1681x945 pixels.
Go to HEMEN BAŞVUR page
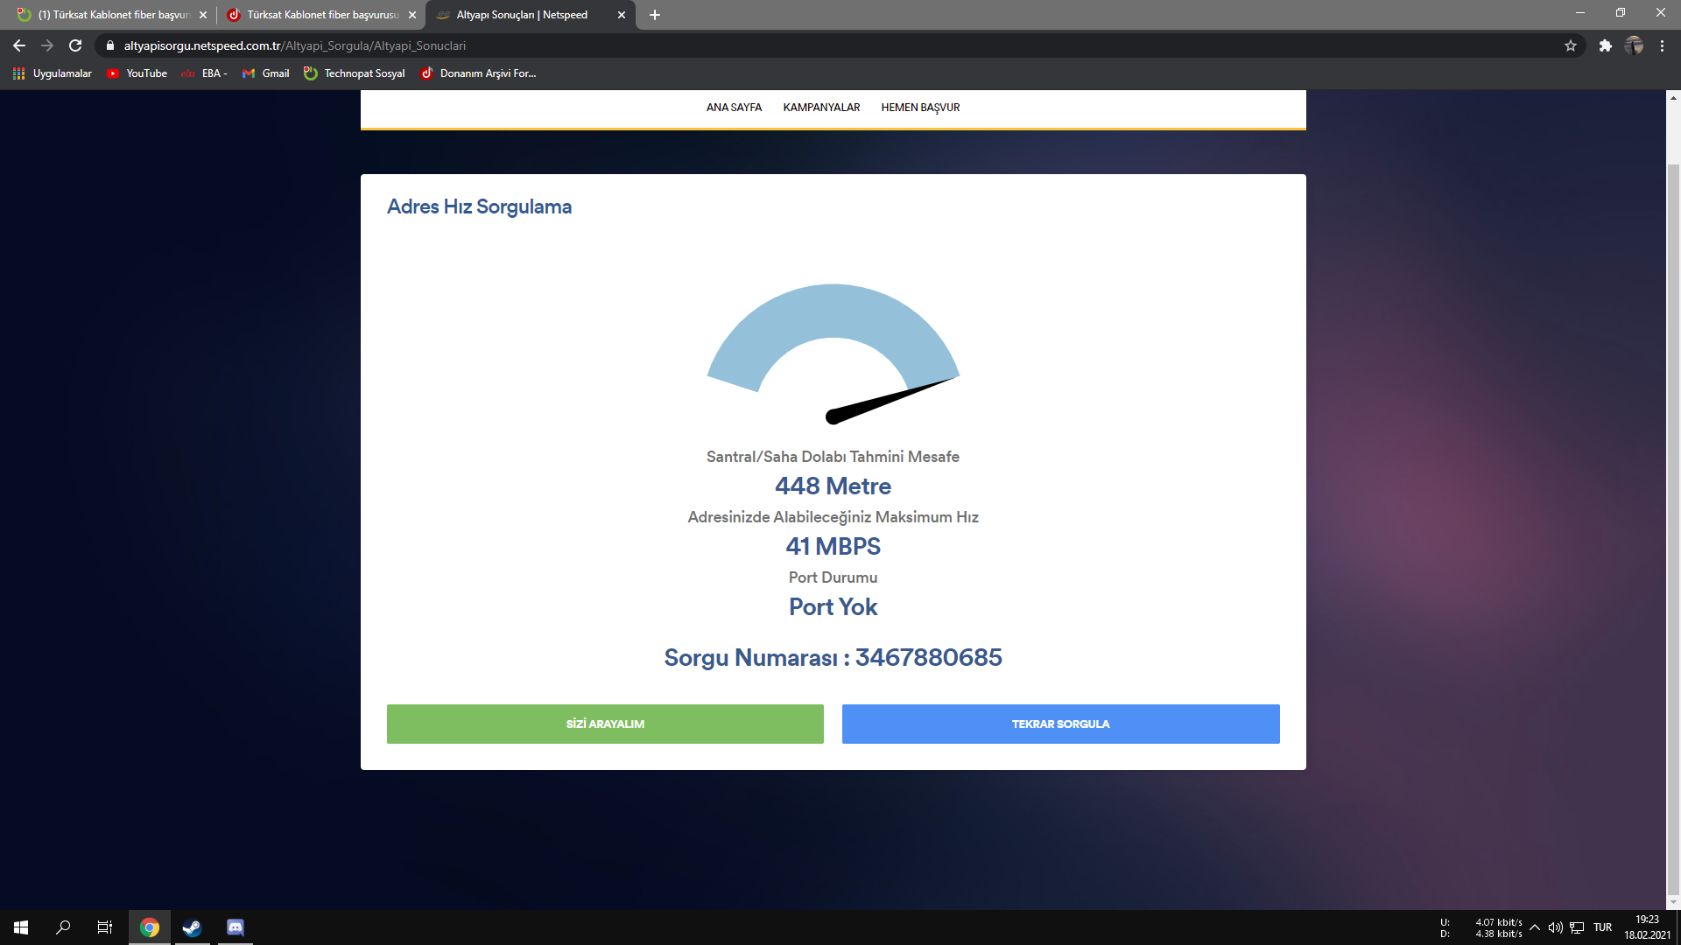[920, 108]
